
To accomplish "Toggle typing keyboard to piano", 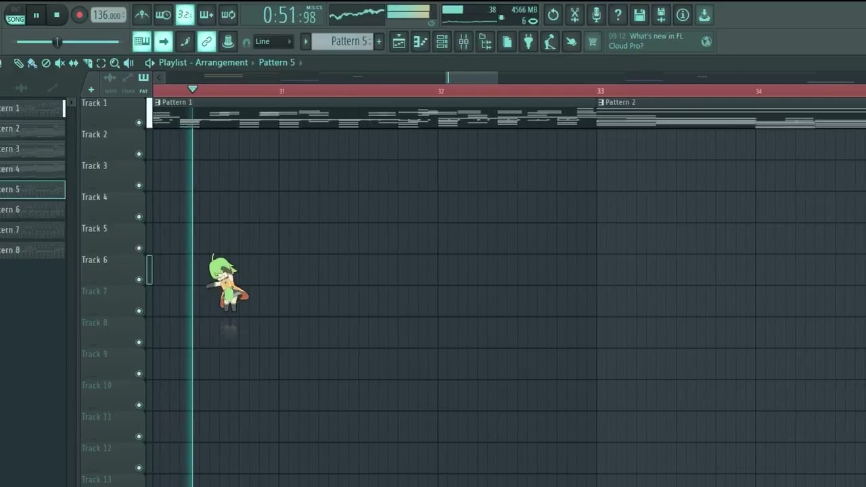I will (x=141, y=42).
